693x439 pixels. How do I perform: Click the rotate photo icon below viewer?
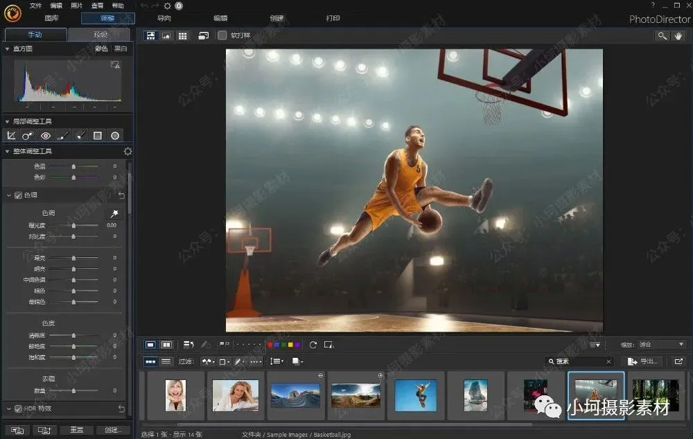point(313,345)
